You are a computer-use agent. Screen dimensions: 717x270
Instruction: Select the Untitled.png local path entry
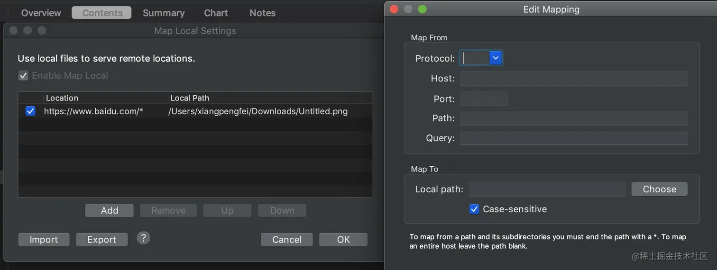[x=258, y=111]
